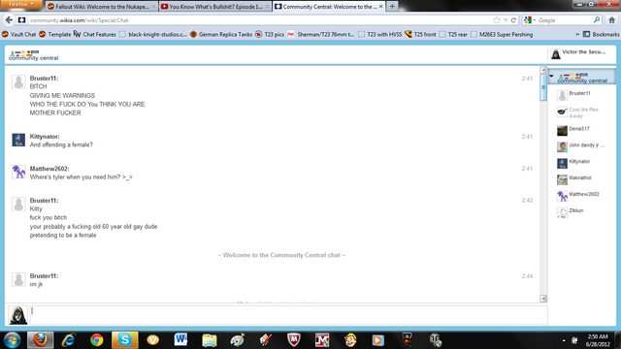Open the Windows Start menu
Viewport: 621px width, 349px height.
click(12, 340)
